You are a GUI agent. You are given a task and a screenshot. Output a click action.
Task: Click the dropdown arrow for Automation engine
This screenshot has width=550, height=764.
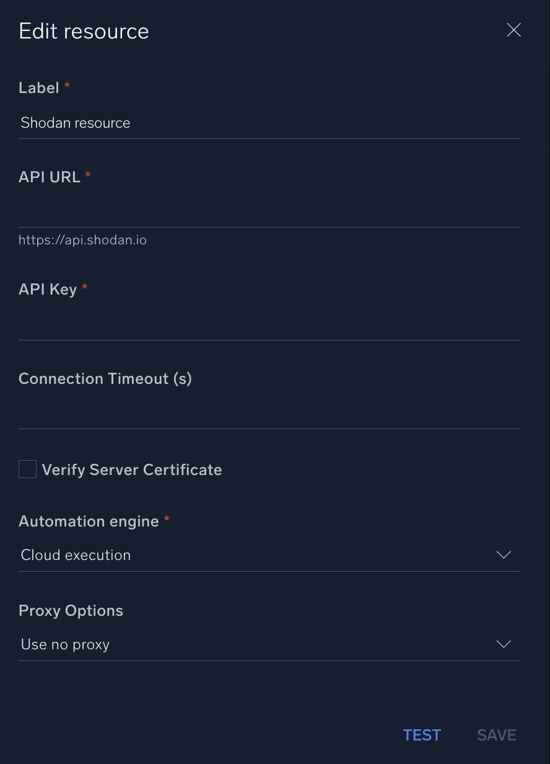pos(504,555)
